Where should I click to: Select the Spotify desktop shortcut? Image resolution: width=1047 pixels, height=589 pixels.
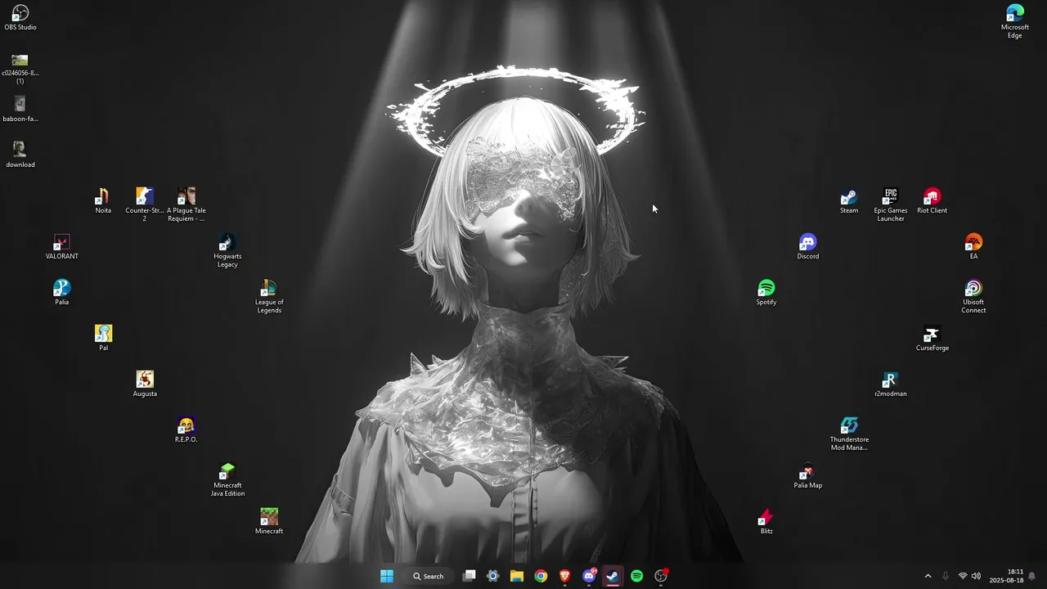[766, 293]
